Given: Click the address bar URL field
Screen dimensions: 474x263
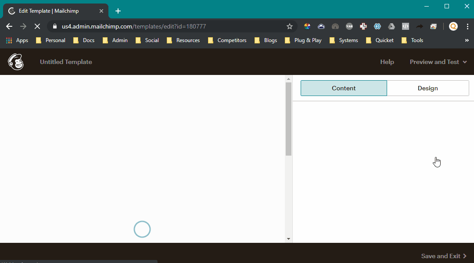Looking at the screenshot, I should click(172, 27).
